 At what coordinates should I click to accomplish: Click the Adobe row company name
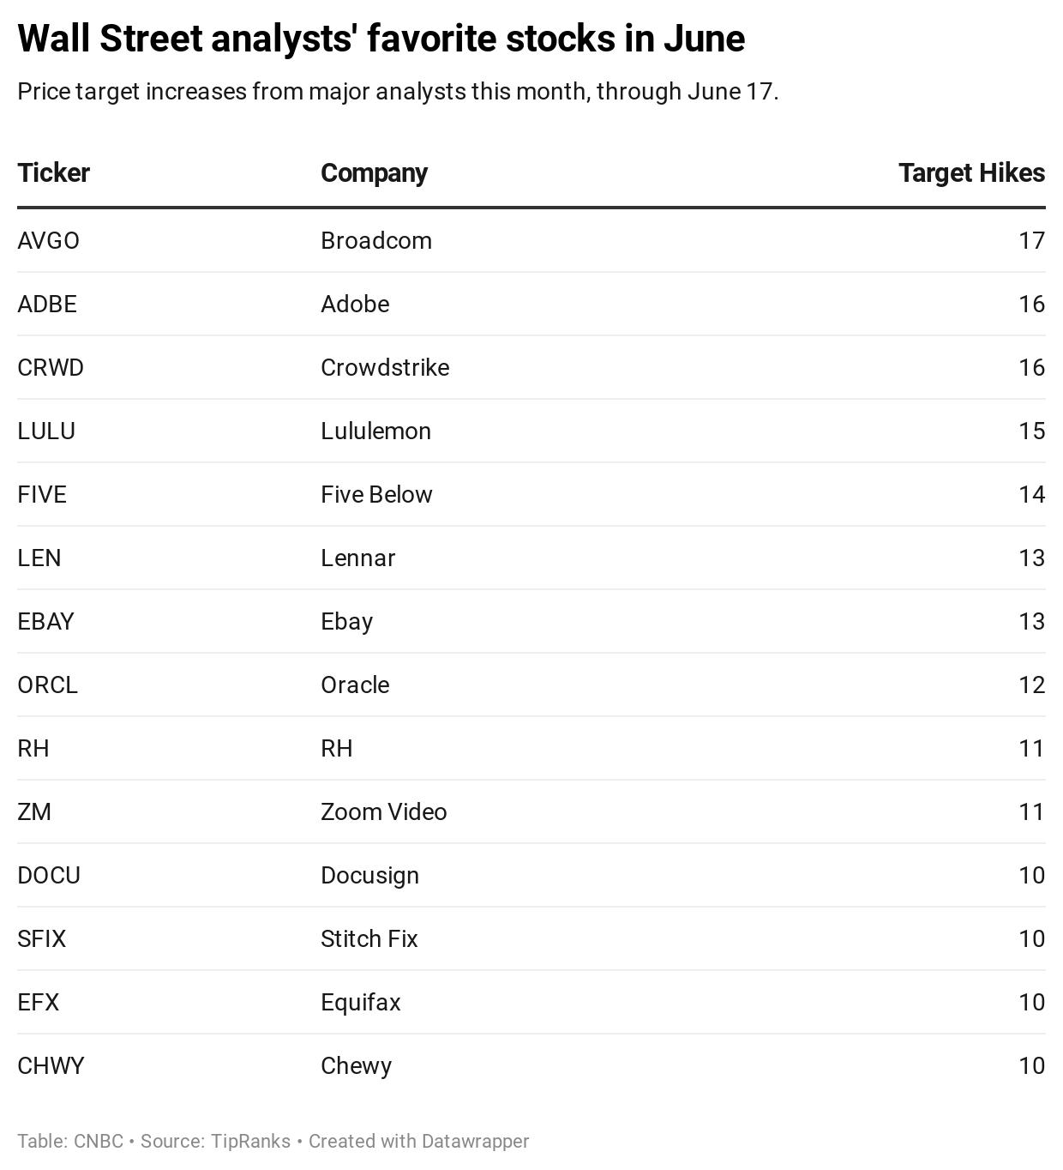coord(355,305)
